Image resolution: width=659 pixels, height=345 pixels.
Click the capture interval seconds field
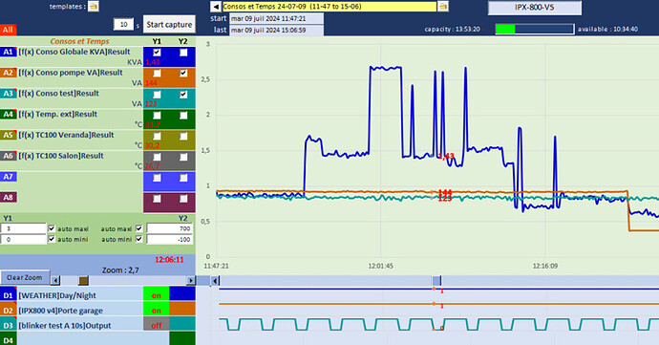pyautogui.click(x=123, y=25)
